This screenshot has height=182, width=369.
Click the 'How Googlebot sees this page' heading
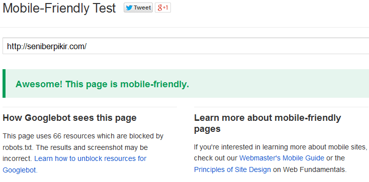[70, 118]
